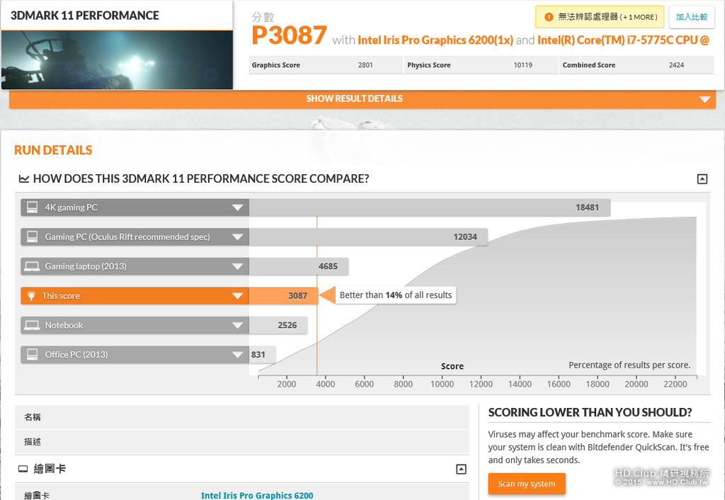Click the warning icon beside 無法辨認處理器

pos(549,17)
